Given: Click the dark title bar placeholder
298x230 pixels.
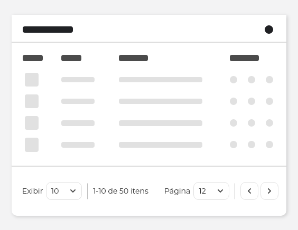Looking at the screenshot, I should 48,30.
